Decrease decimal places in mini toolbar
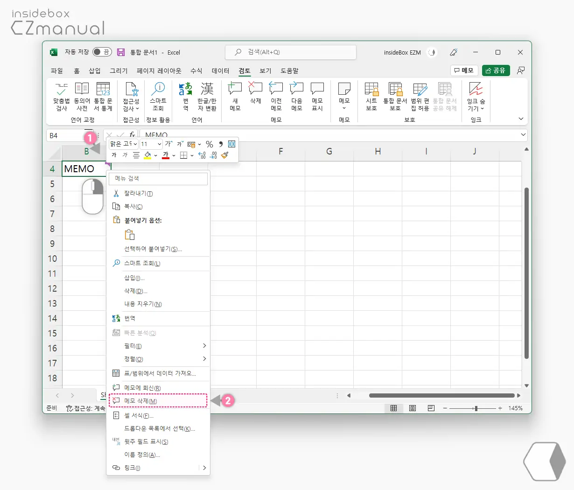Image resolution: width=574 pixels, height=490 pixels. point(213,155)
